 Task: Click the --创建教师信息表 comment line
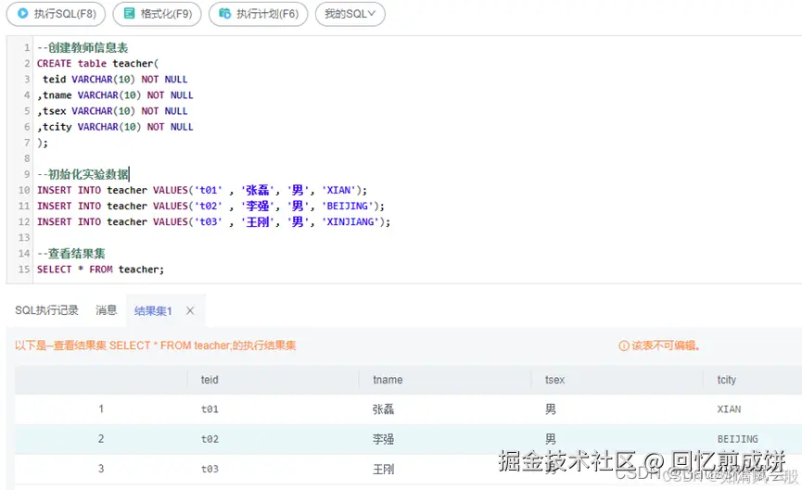[x=83, y=47]
